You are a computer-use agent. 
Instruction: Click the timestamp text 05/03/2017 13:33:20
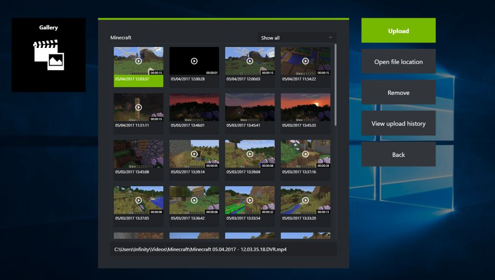tap(299, 218)
